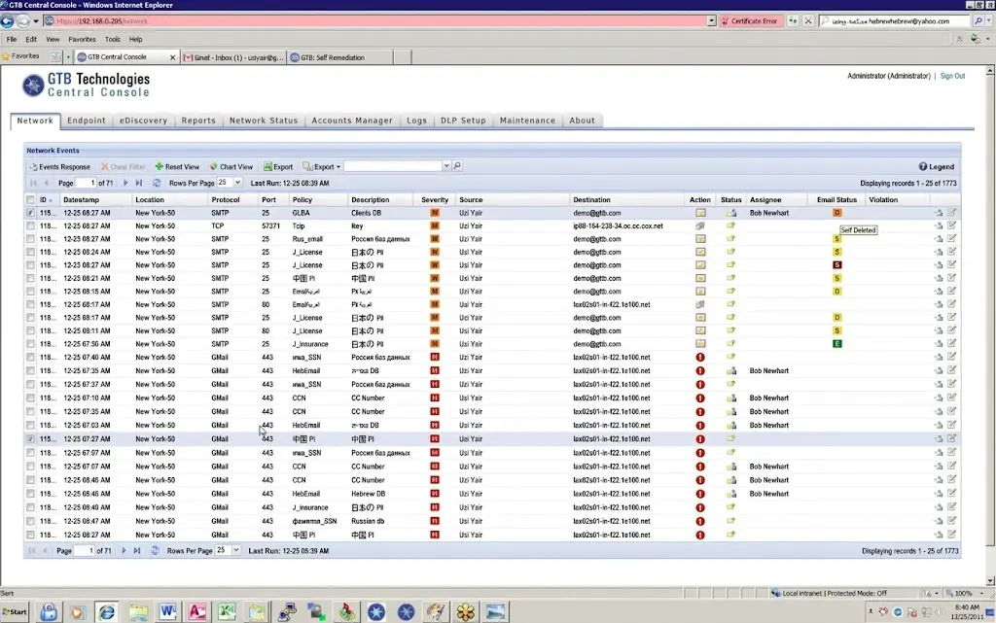Switch to the Endpoint tab
Viewport: 996px width, 623px height.
click(x=87, y=121)
